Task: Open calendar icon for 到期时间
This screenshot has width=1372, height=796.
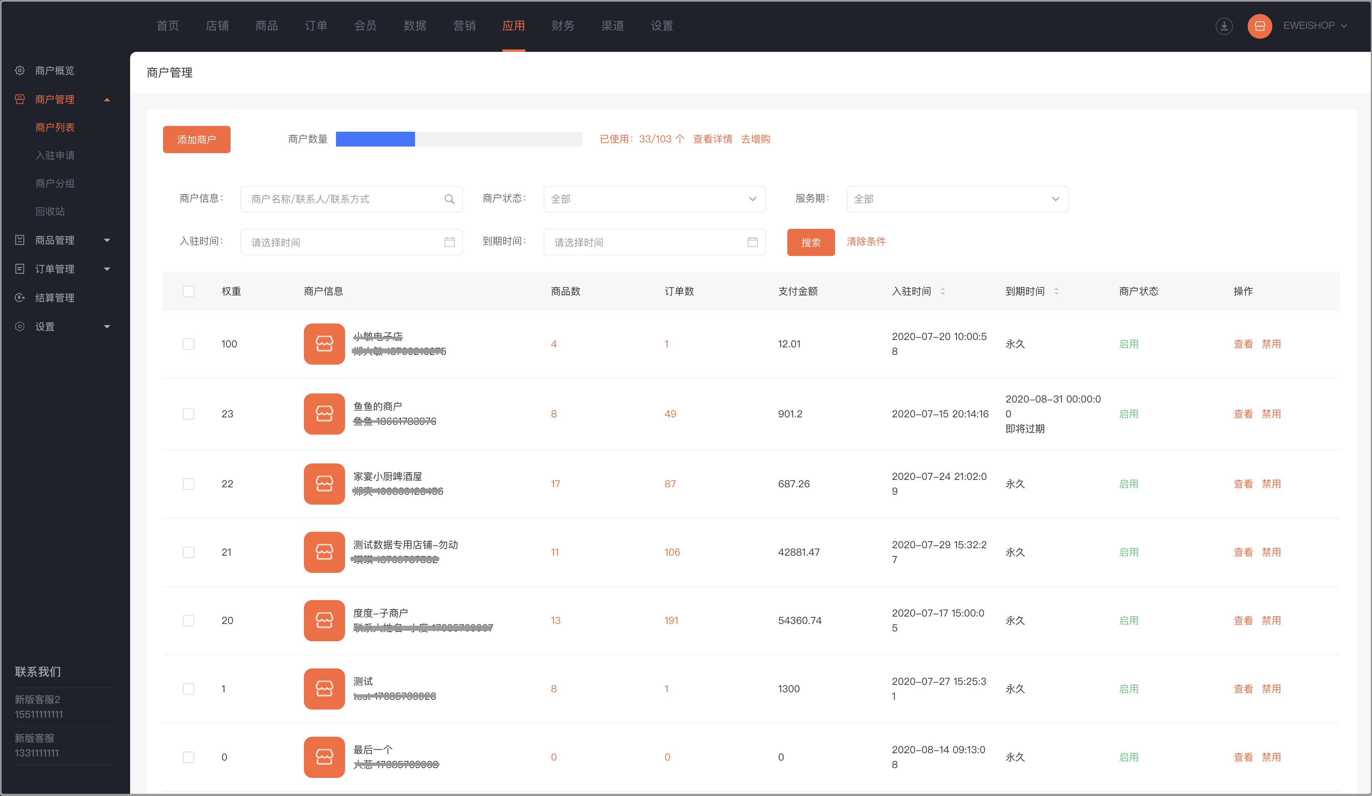Action: pyautogui.click(x=752, y=242)
